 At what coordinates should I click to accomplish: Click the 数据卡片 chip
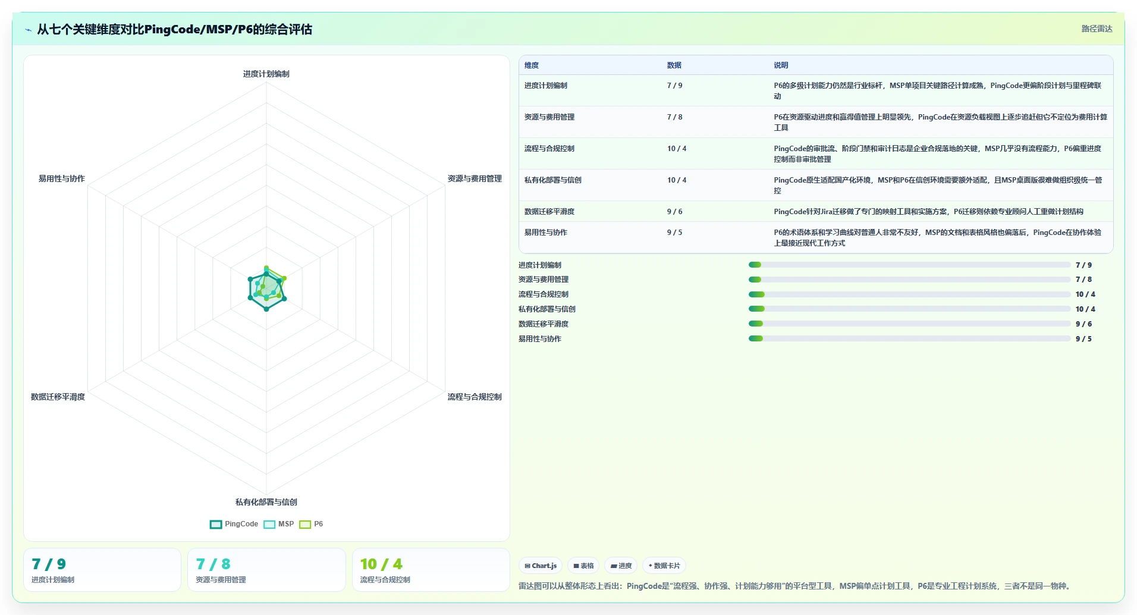point(664,566)
